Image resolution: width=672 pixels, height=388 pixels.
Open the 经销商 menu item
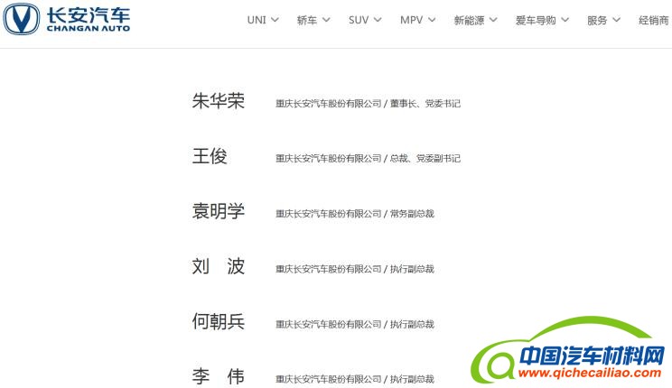(654, 20)
